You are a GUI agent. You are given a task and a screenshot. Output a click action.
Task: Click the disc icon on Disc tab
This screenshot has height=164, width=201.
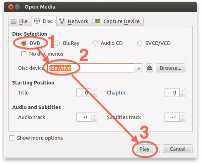pyautogui.click(x=37, y=21)
